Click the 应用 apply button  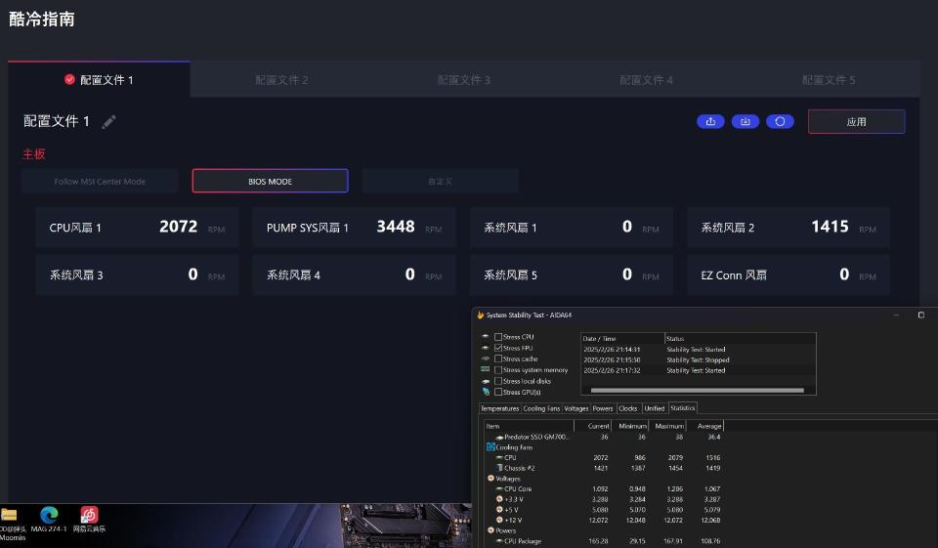pyautogui.click(x=856, y=121)
